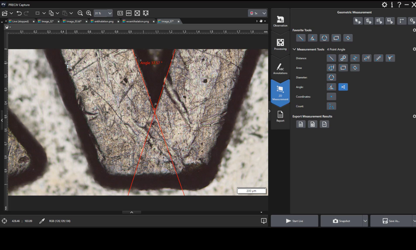Open the Snapshot options dropdown arrow
The image size is (416, 250).
tap(364, 221)
